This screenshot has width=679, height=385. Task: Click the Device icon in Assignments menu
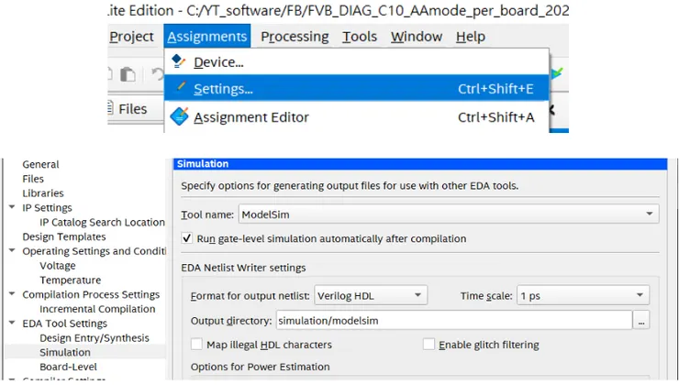pos(179,62)
